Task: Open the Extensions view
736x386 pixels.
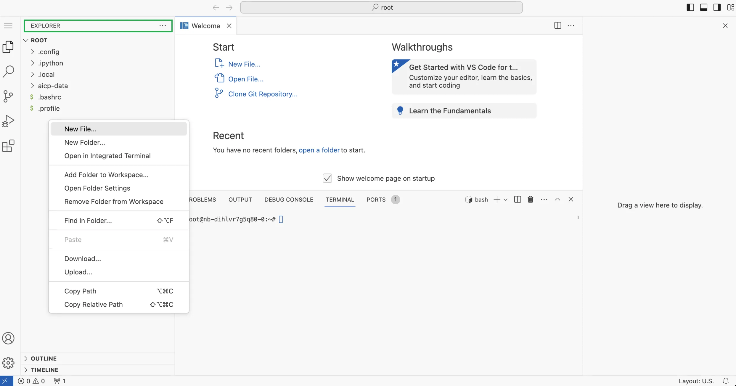Action: pyautogui.click(x=8, y=146)
